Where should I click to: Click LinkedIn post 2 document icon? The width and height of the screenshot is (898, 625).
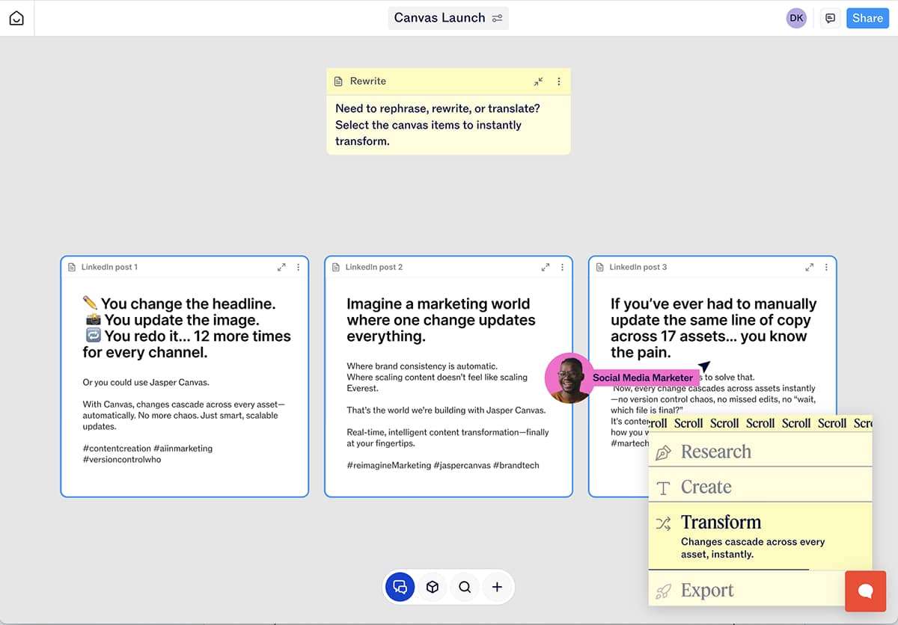pyautogui.click(x=336, y=267)
